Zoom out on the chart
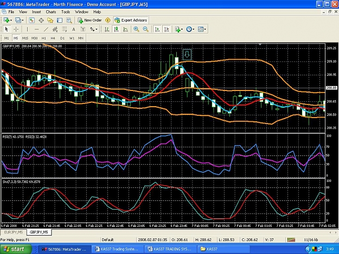This screenshot has height=254, width=339. point(146,29)
